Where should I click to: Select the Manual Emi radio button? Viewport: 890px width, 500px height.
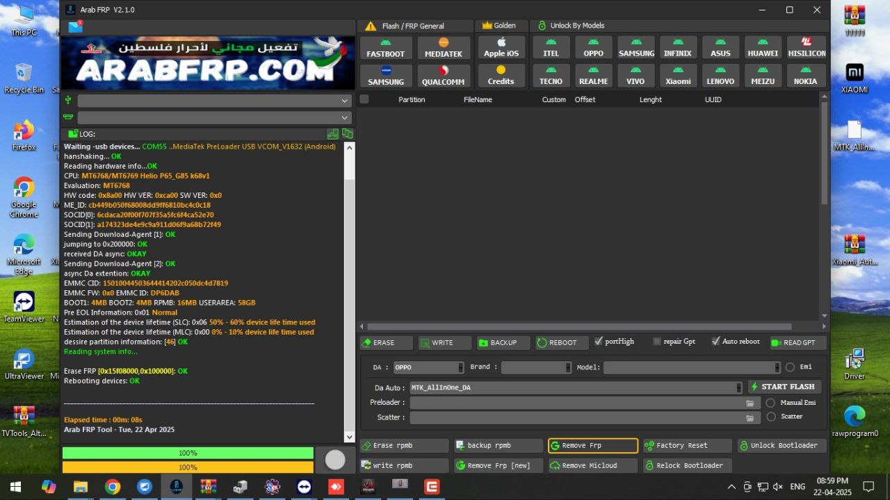770,403
